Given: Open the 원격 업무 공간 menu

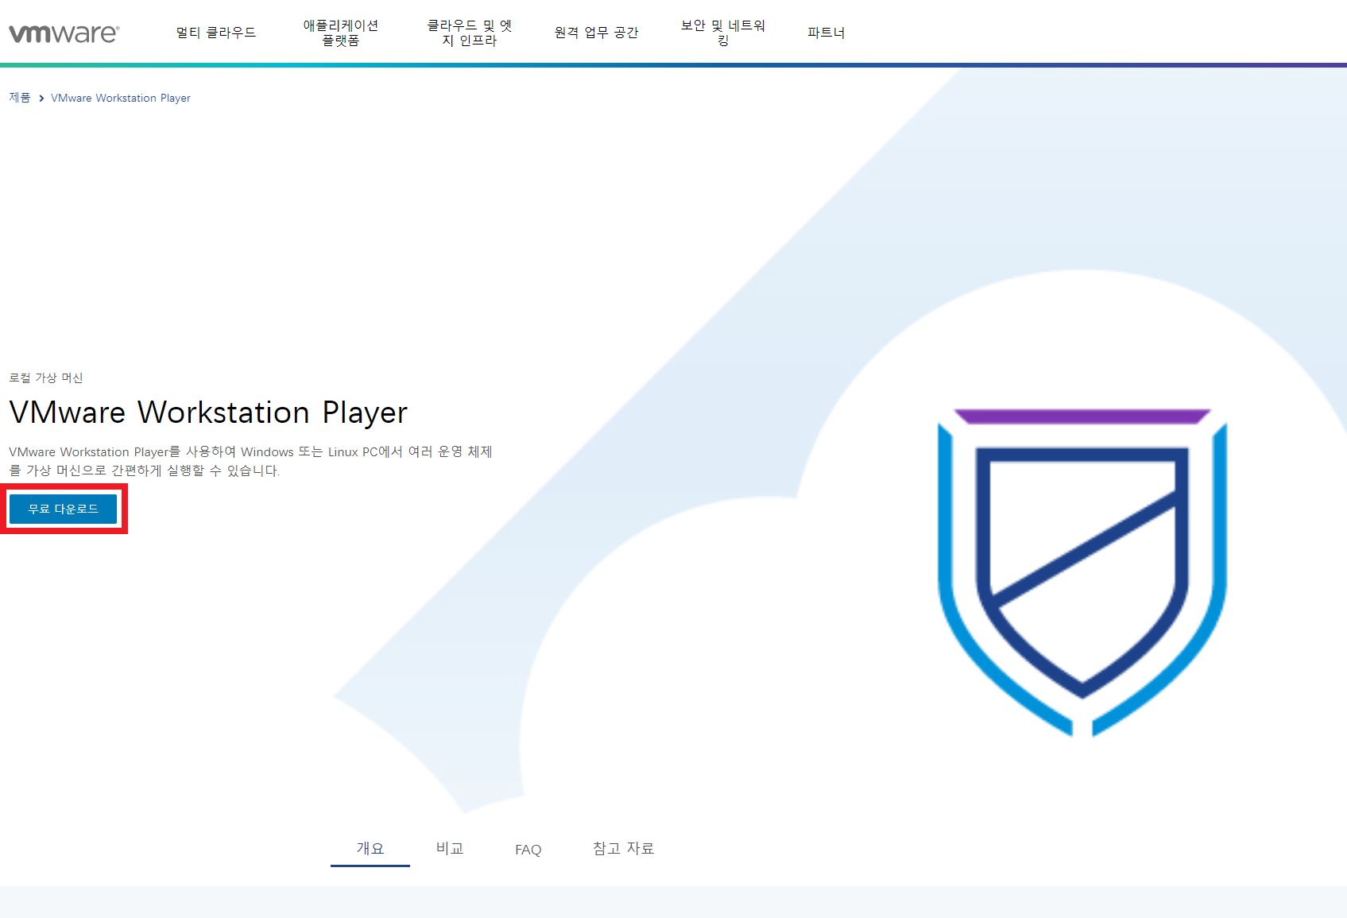Looking at the screenshot, I should 597,33.
